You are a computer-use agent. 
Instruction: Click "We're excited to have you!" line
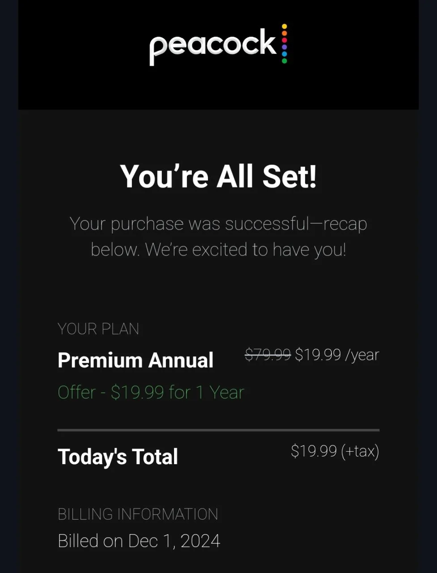click(246, 250)
